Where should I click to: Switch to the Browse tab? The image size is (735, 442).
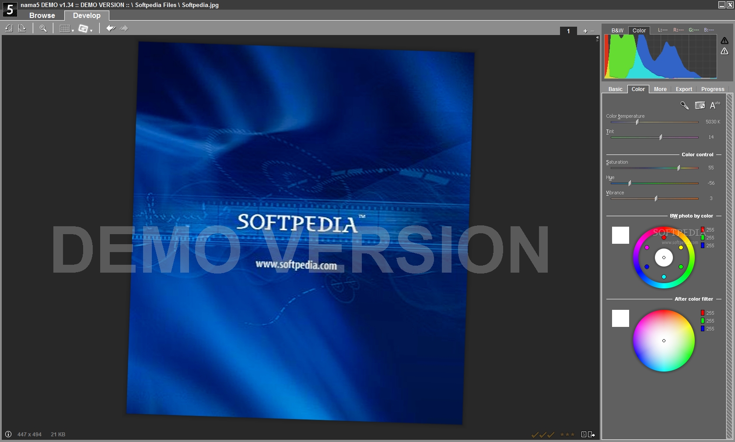(x=42, y=15)
